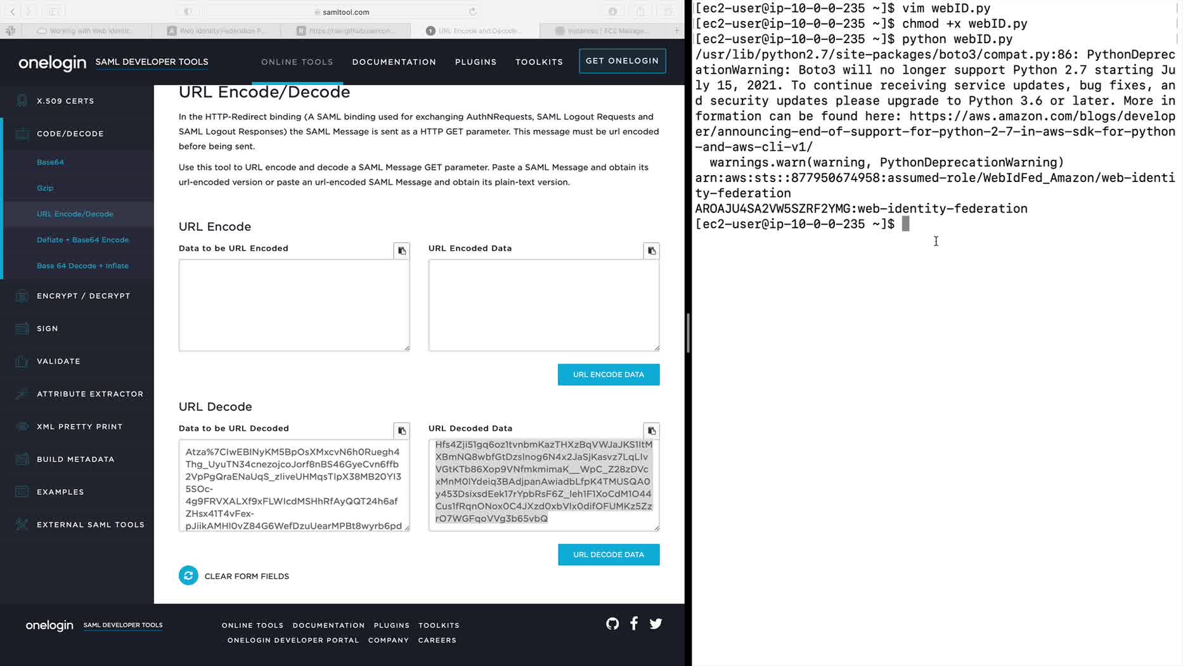
Task: Click the Safari forward arrow
Action: point(29,11)
